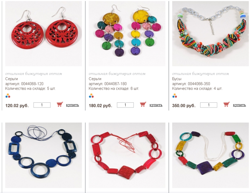Open the blue ring necklace photo
252x193 pixels.
(44, 155)
